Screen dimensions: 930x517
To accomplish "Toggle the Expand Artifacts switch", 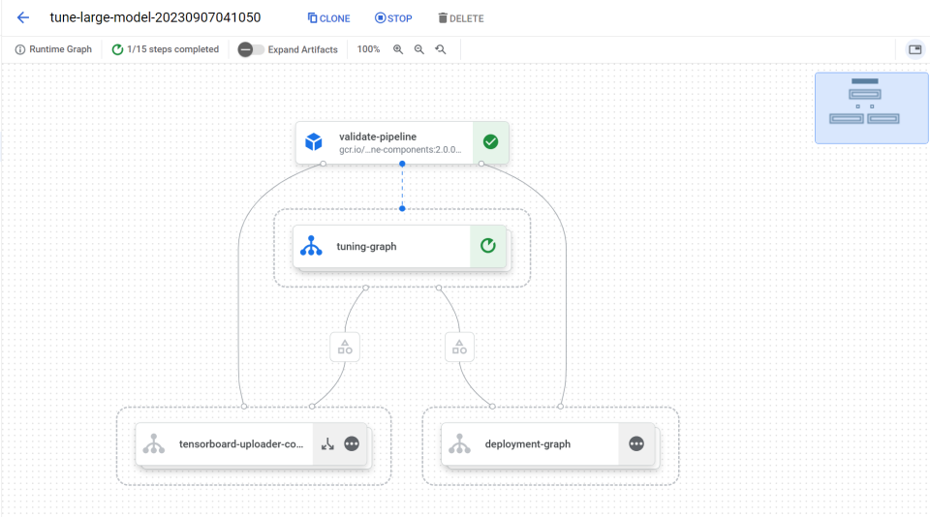I will (251, 49).
